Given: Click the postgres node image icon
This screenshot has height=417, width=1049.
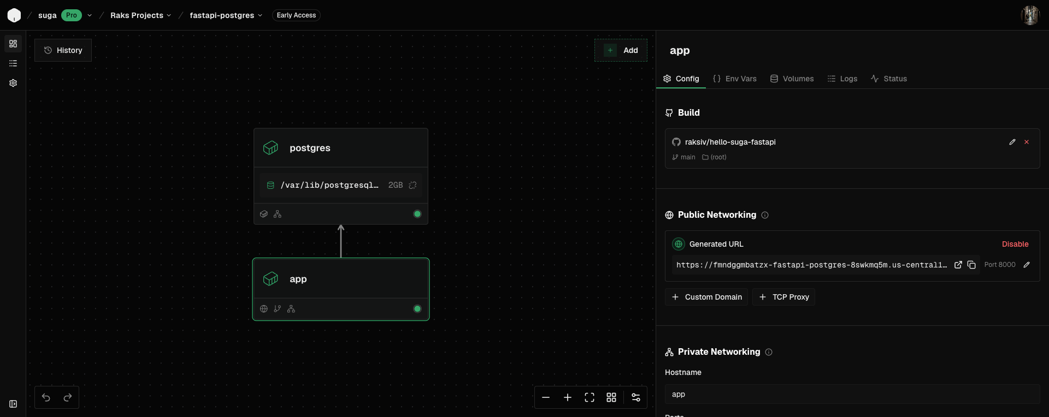Looking at the screenshot, I should (x=264, y=214).
